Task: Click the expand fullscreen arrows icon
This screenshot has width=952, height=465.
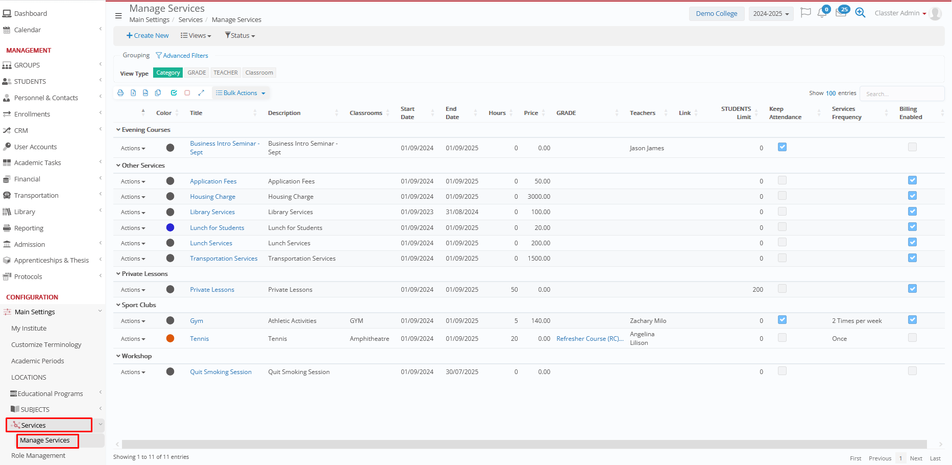Action: click(201, 93)
